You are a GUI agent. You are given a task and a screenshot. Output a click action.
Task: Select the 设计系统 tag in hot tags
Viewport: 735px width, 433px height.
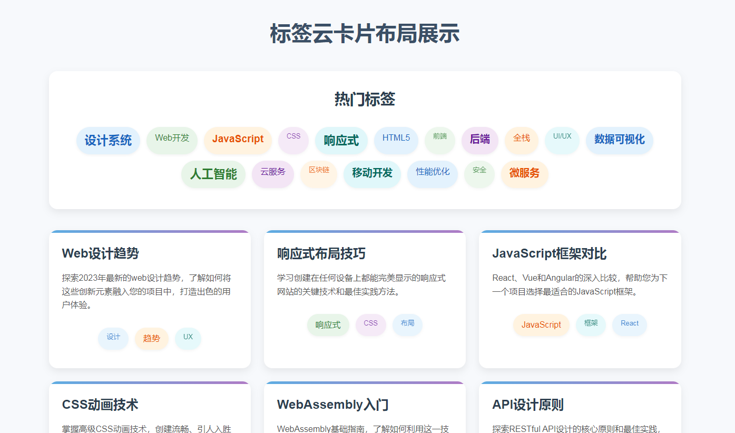pyautogui.click(x=108, y=140)
